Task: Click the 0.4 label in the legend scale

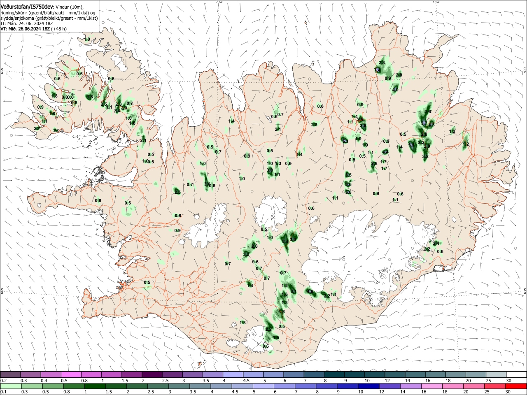Action: click(x=44, y=381)
